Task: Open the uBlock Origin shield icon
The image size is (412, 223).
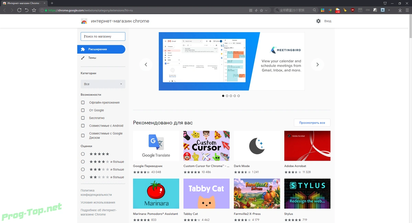Action: tap(353, 10)
